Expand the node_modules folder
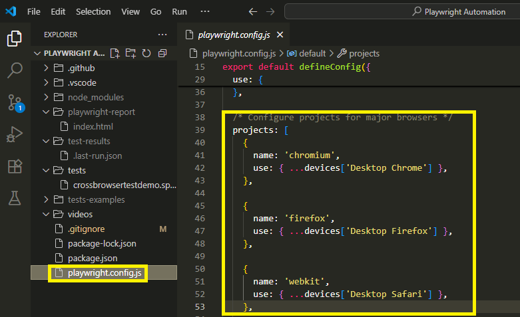The width and height of the screenshot is (520, 317). 46,97
